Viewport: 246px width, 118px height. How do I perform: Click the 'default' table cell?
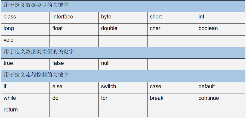[220, 87]
